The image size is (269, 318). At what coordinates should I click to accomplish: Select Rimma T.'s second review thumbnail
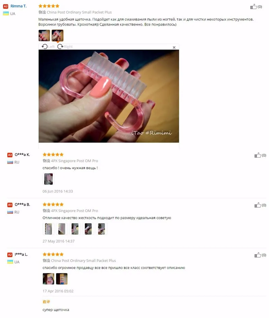coord(57,36)
